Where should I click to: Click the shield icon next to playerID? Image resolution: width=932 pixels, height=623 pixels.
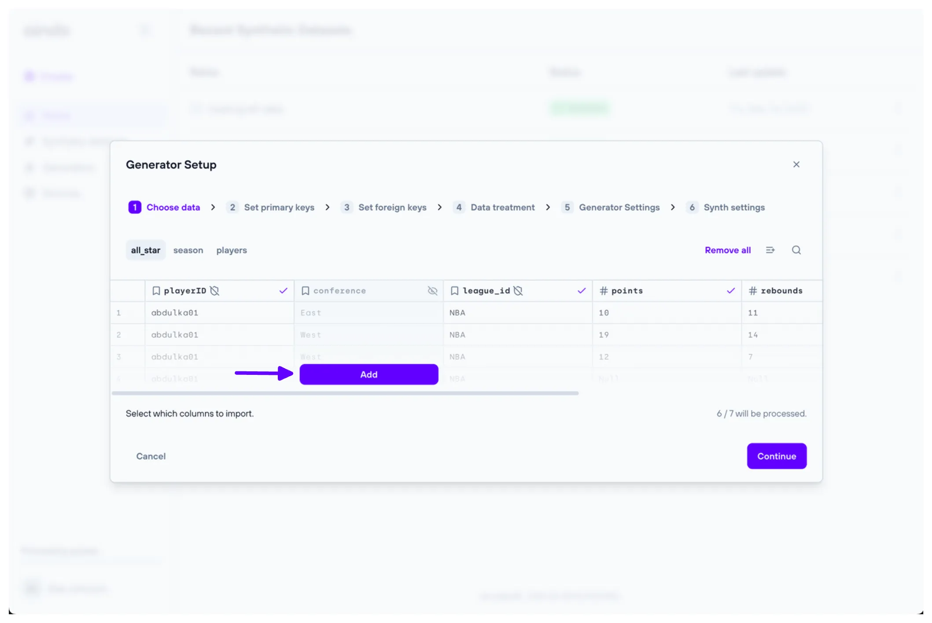click(215, 291)
